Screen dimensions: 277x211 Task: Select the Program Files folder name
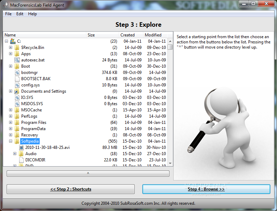click(x=34, y=123)
